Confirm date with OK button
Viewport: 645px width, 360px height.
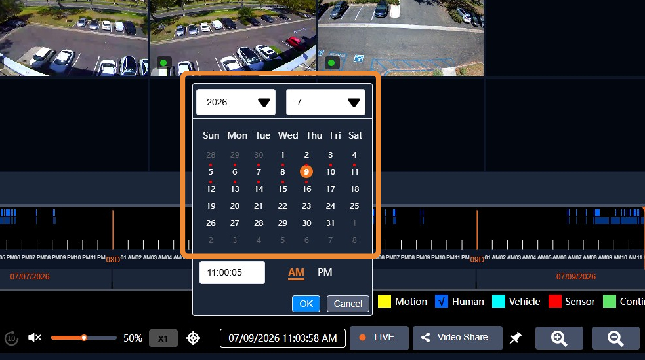coord(306,304)
